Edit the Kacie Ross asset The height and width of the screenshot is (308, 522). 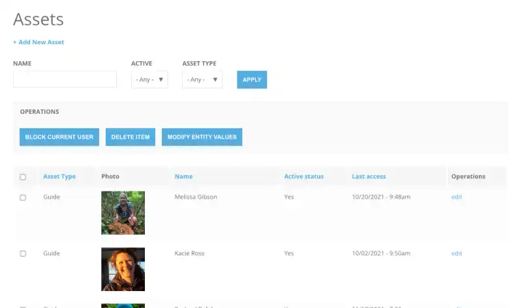pyautogui.click(x=457, y=253)
